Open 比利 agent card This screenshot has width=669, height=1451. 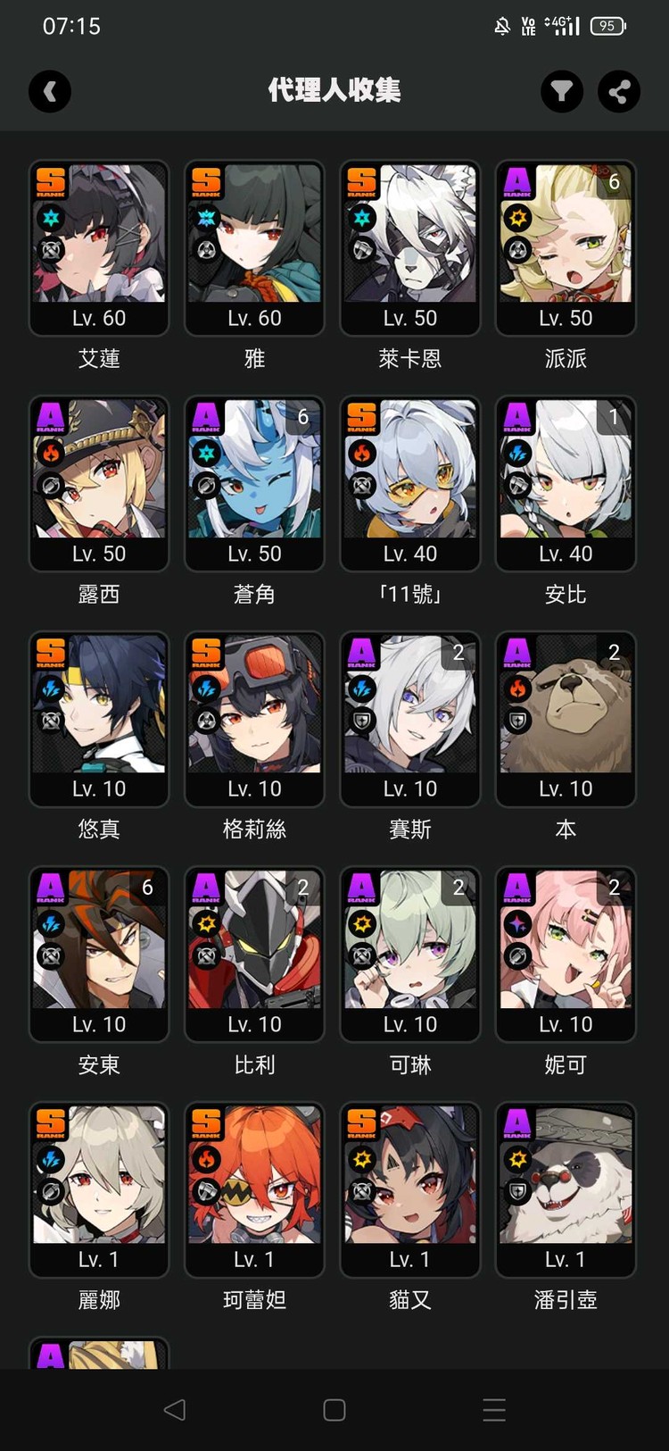click(x=254, y=954)
